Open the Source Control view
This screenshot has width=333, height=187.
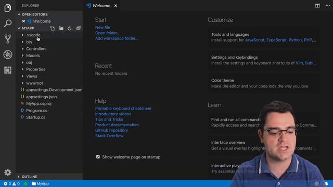[x=8, y=39]
